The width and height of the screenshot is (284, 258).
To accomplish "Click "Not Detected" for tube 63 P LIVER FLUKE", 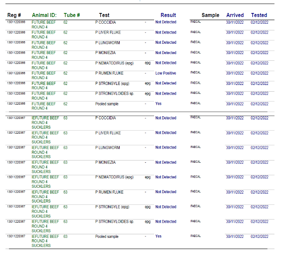I will click(166, 133).
